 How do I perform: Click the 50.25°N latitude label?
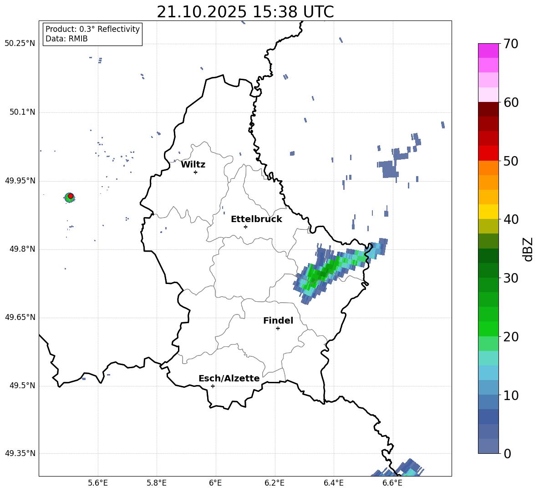point(20,44)
